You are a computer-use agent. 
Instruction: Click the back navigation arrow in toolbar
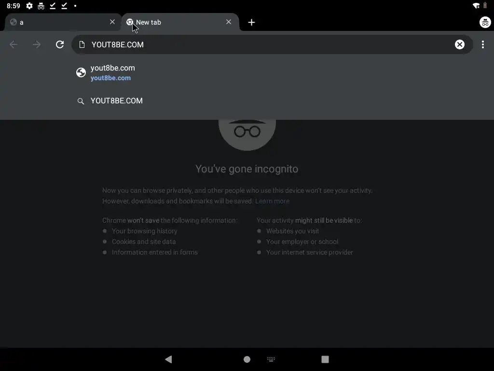pos(13,44)
